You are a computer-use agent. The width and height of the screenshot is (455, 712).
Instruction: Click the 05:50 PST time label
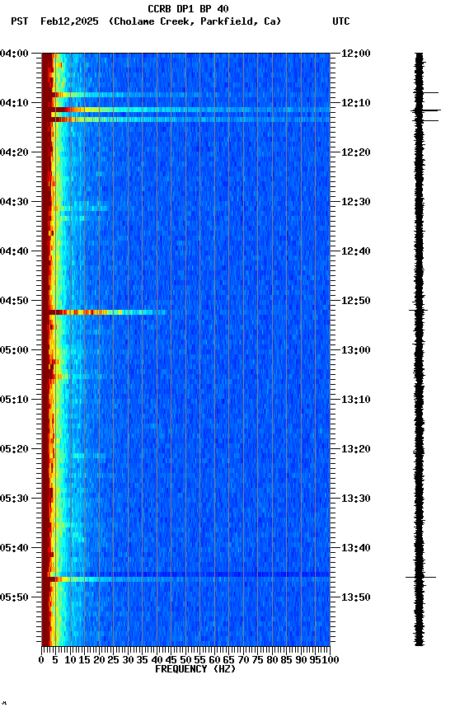14,598
